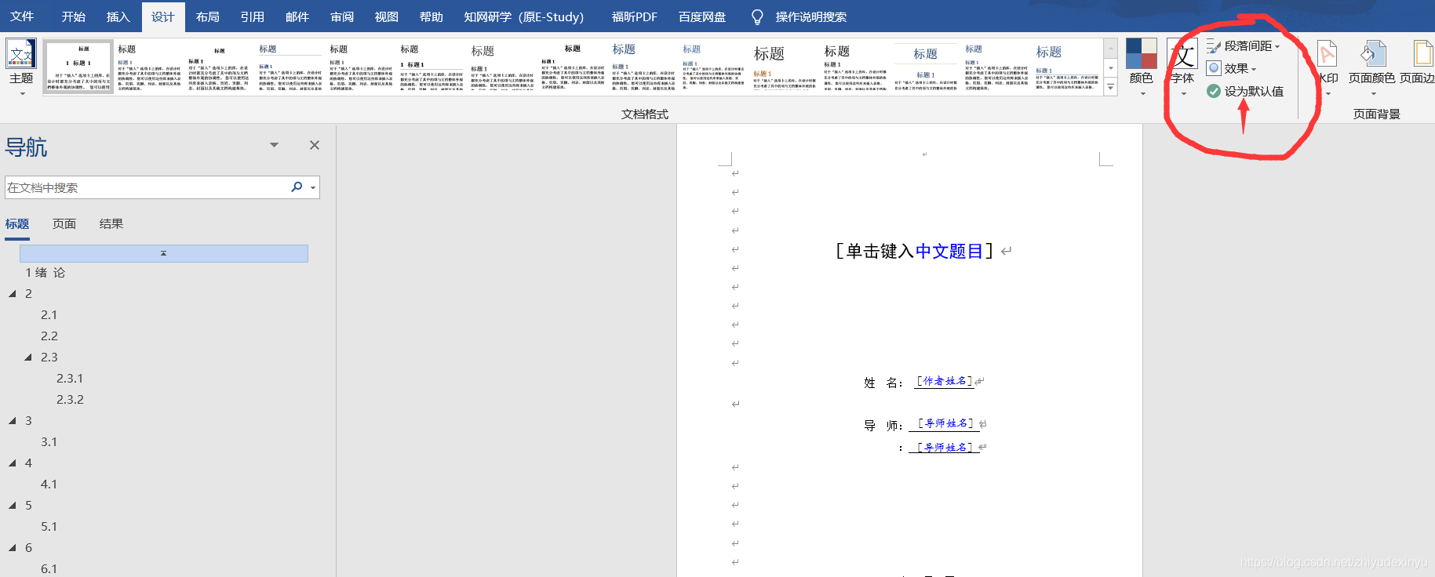Click the 中文题目 title placeholder
This screenshot has width=1435, height=577.
point(949,251)
